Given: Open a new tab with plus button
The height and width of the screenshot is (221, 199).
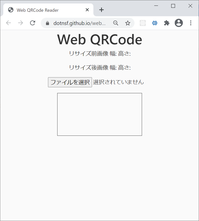Looking at the screenshot, I should [x=101, y=10].
